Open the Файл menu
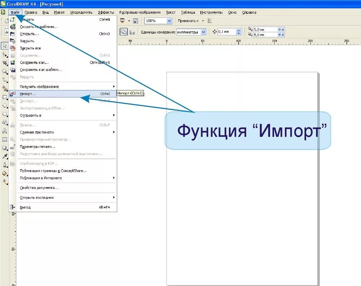The height and width of the screenshot is (286, 361). coord(15,12)
